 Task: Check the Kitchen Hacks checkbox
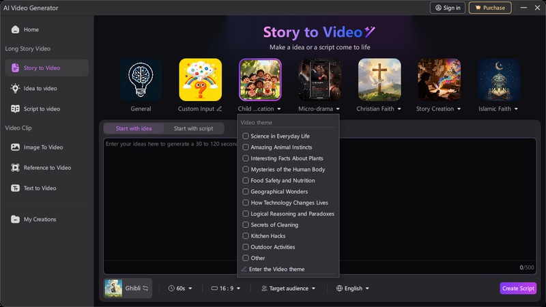tap(246, 235)
